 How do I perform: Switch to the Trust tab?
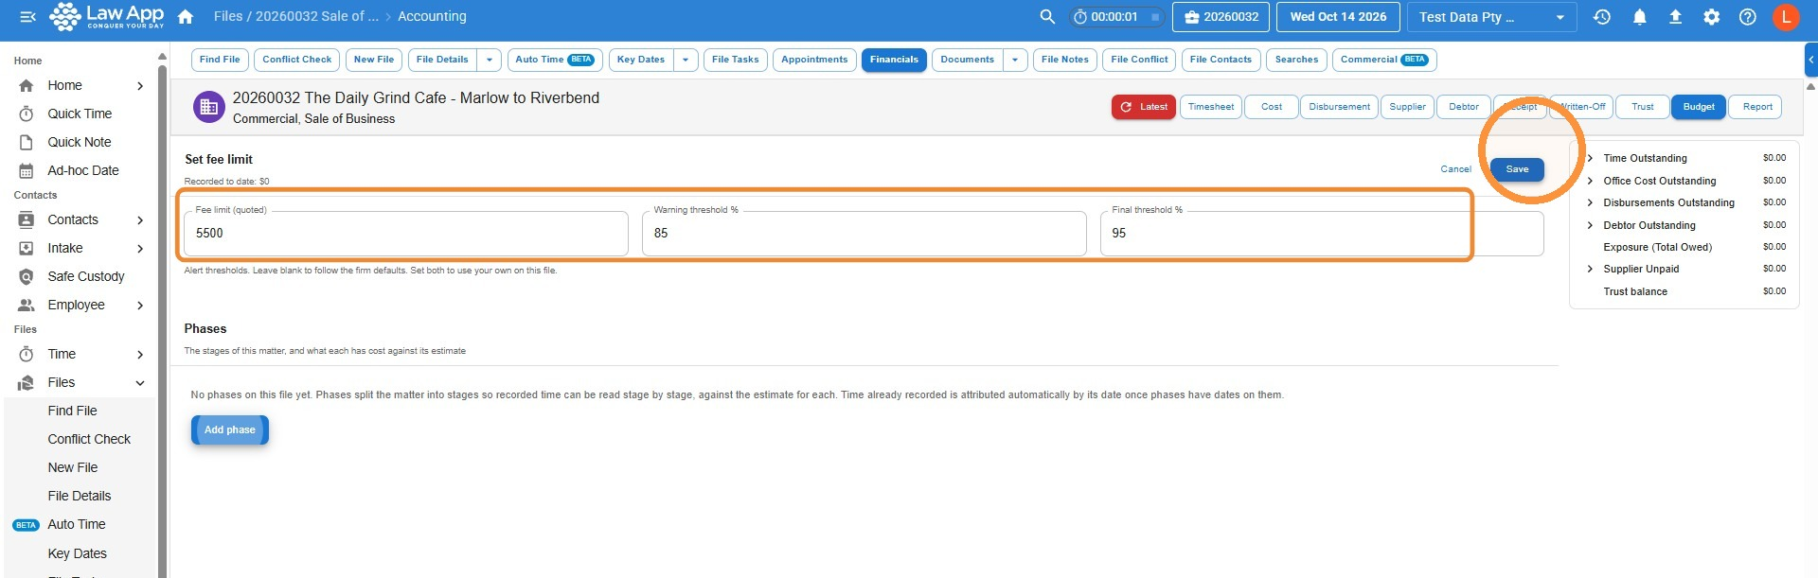[1643, 107]
